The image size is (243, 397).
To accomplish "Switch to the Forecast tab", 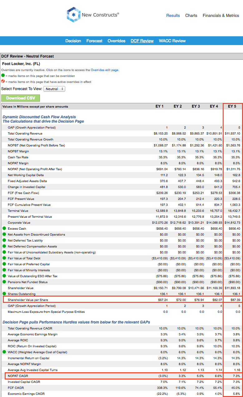I will pyautogui.click(x=94, y=41).
